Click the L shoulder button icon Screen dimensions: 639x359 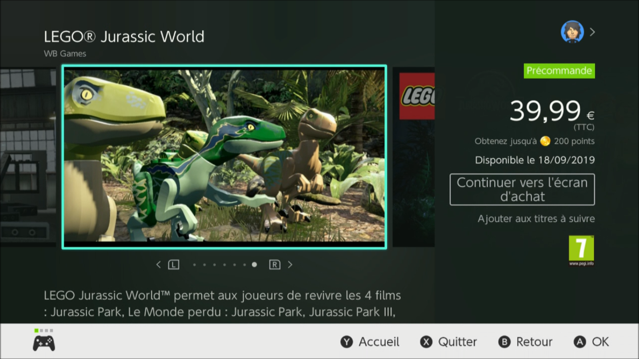(x=174, y=265)
